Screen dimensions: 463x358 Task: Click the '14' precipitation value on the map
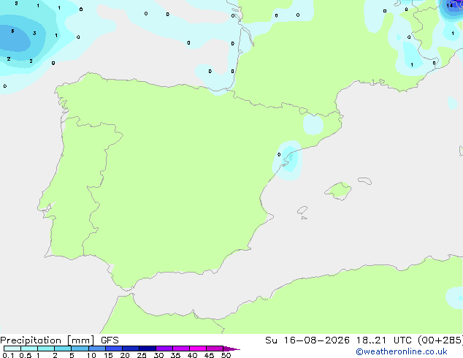point(449,5)
